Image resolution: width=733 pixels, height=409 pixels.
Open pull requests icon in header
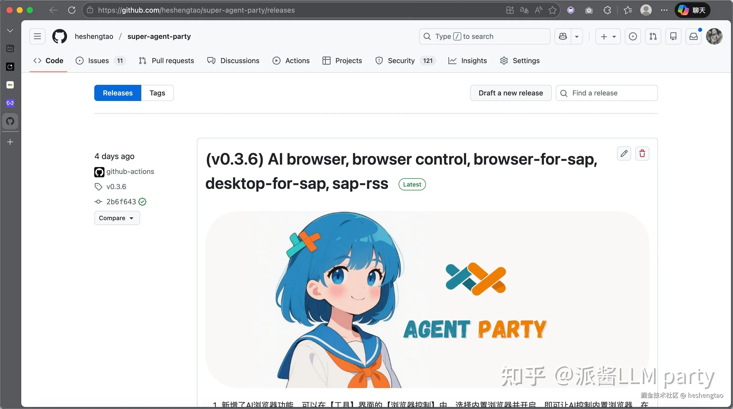click(x=653, y=36)
